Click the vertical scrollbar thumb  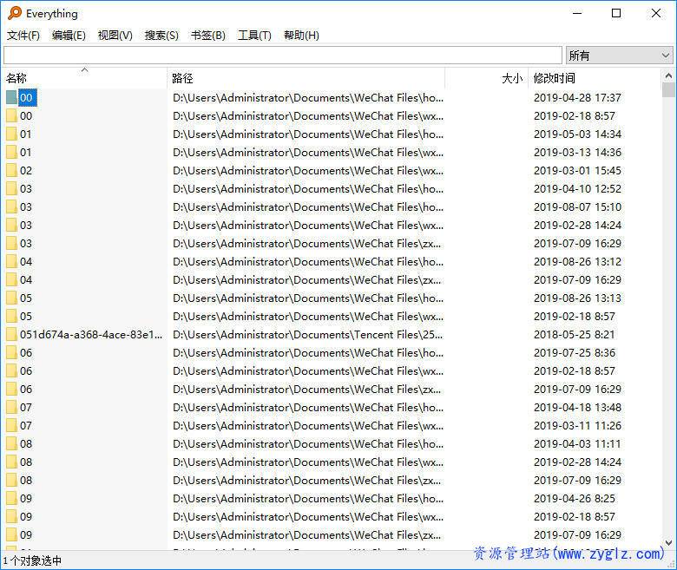coord(668,89)
